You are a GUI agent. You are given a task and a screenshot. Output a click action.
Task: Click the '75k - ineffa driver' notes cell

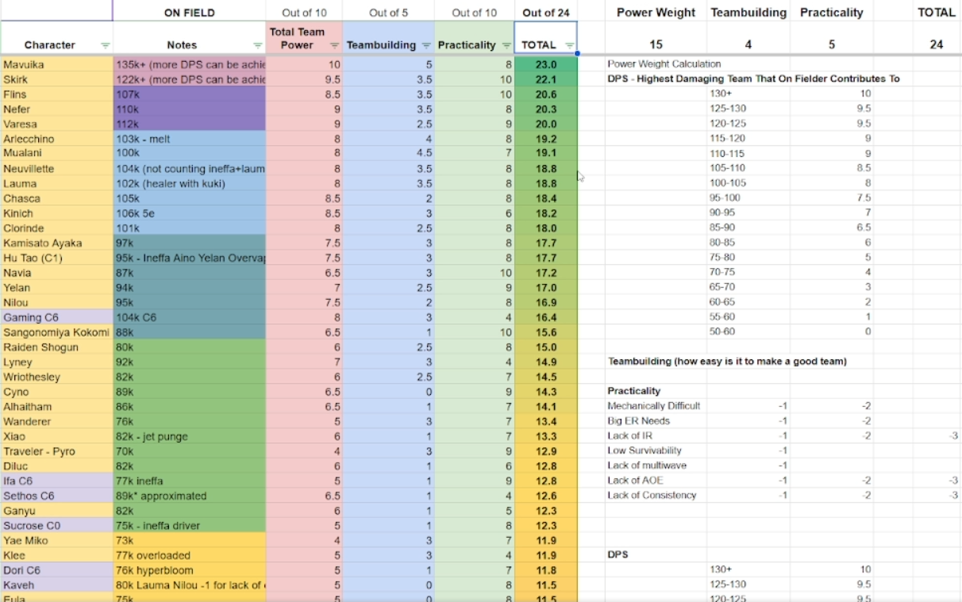pos(189,526)
